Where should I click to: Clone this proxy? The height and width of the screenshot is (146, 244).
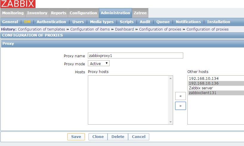(98, 137)
